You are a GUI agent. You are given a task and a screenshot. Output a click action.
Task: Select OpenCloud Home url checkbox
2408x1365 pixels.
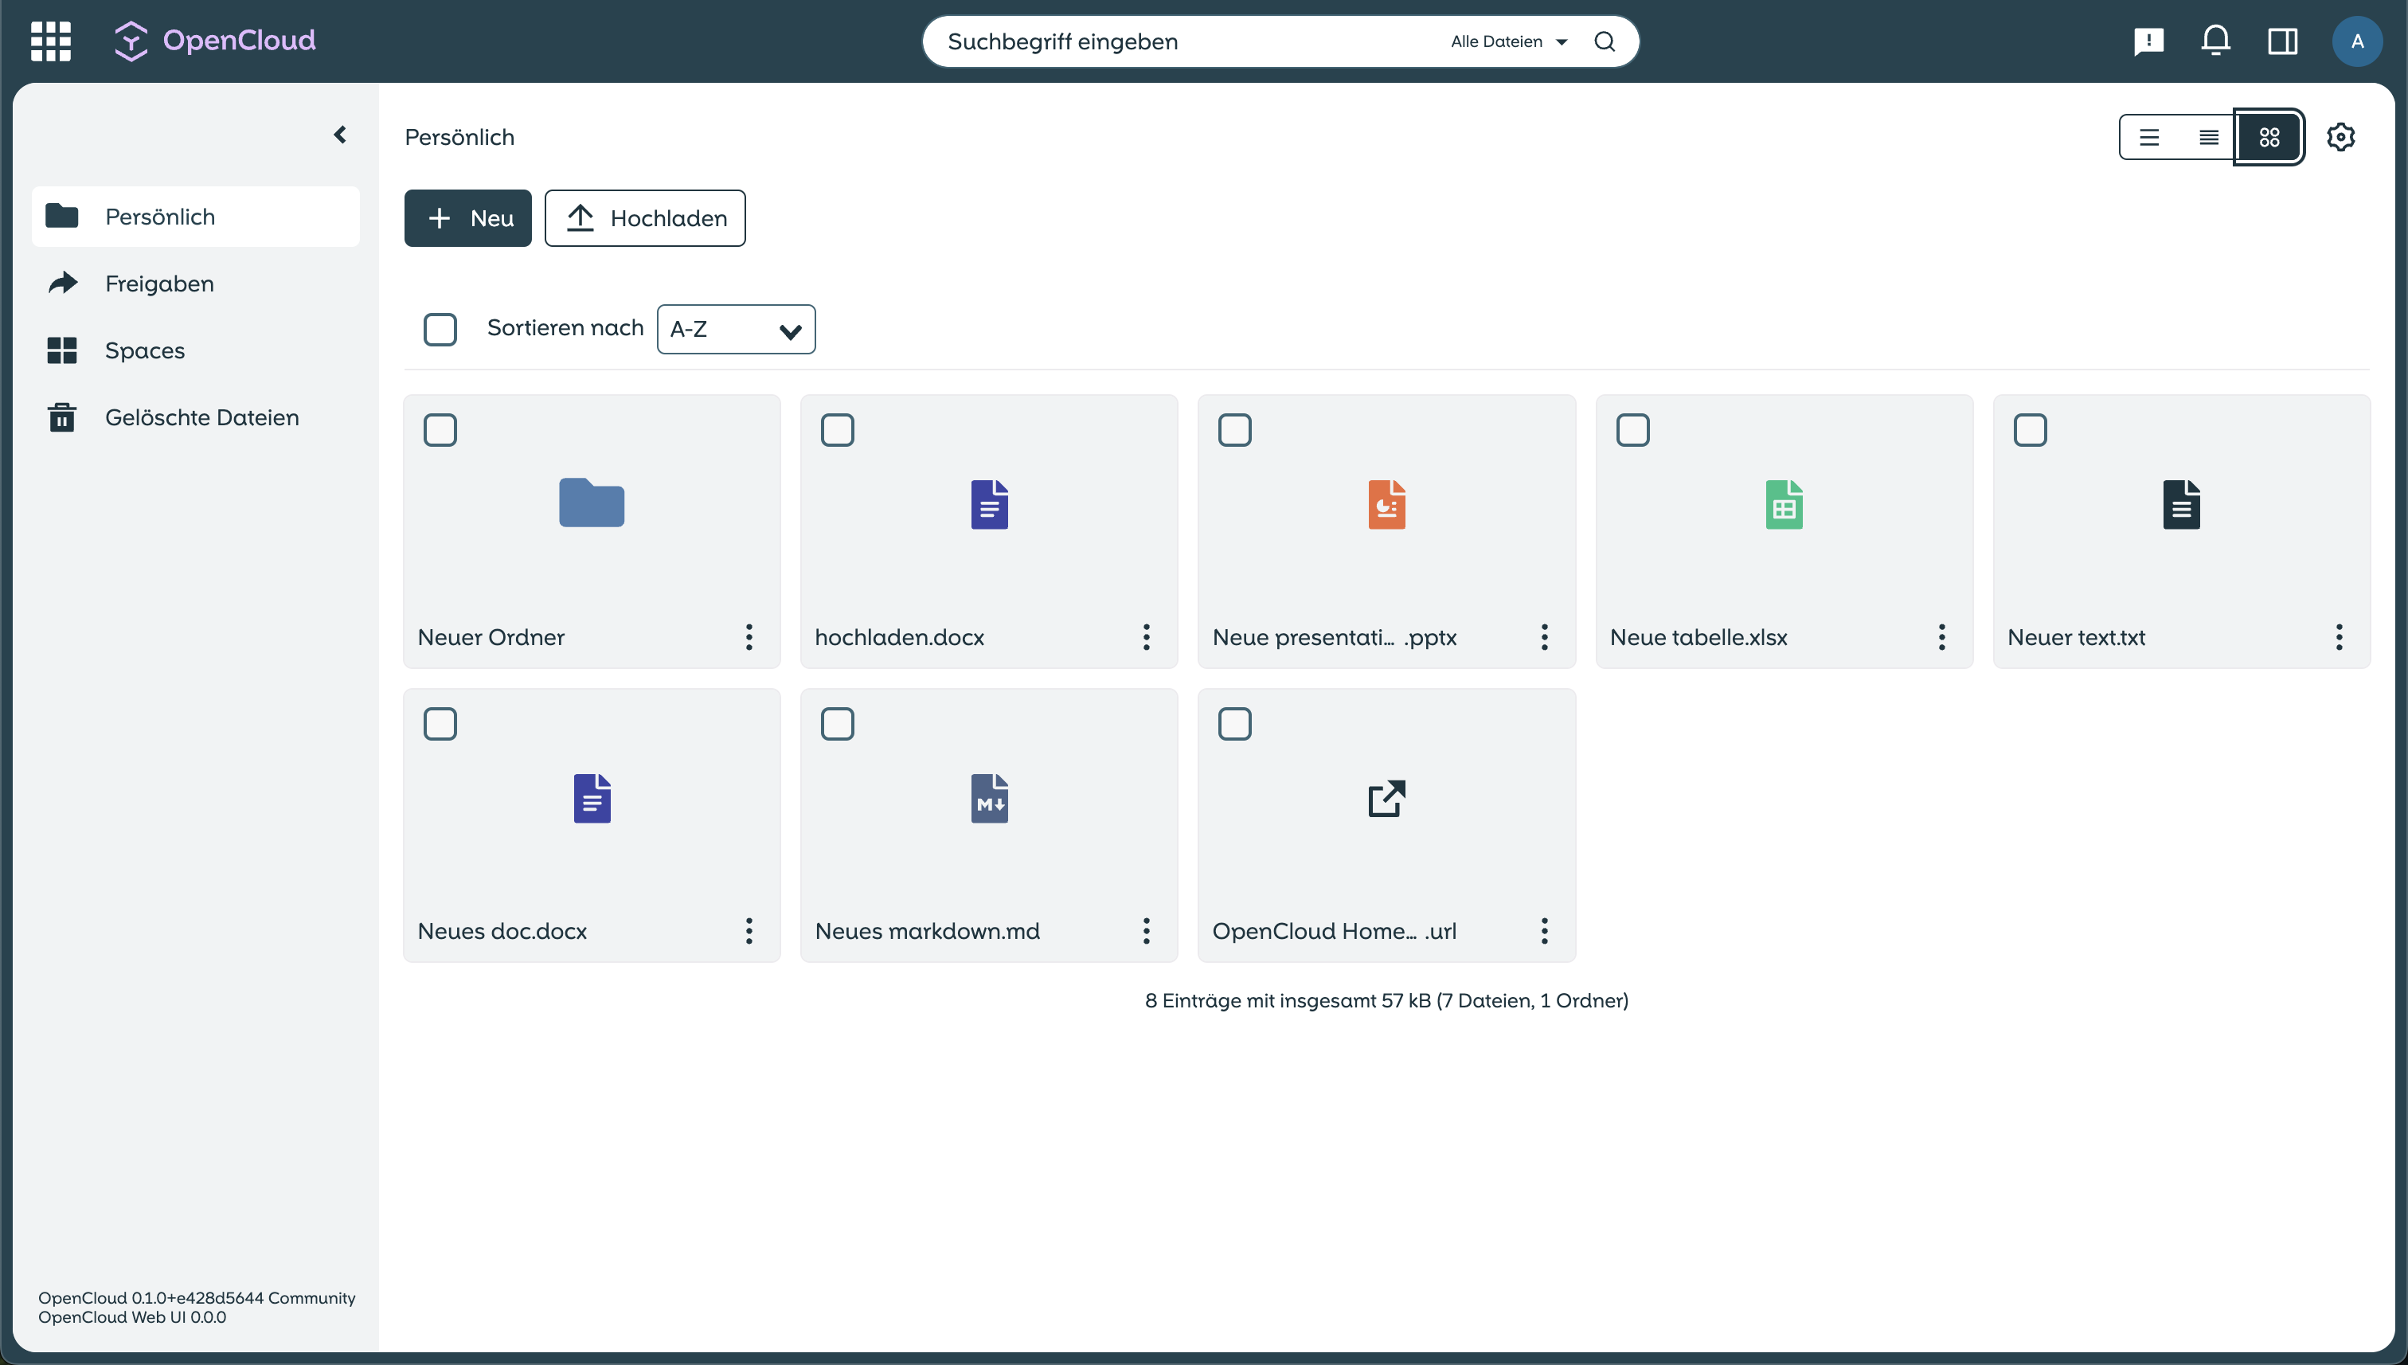pyautogui.click(x=1234, y=724)
